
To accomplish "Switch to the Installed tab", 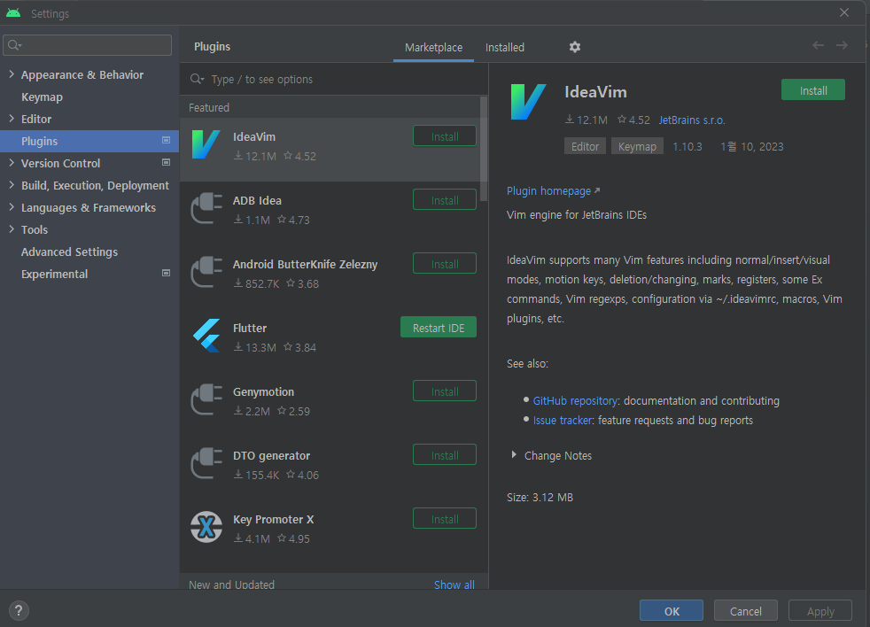I will click(x=504, y=48).
